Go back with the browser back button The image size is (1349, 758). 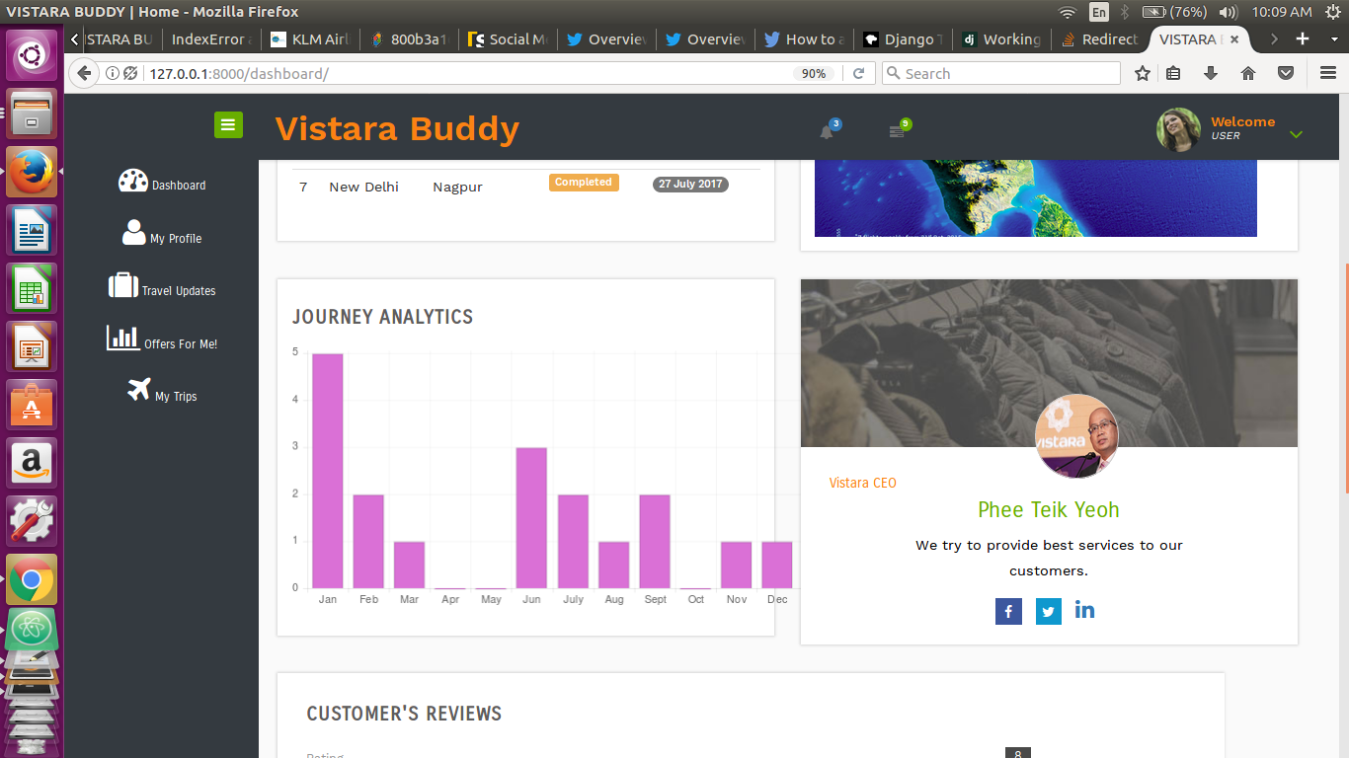(x=84, y=73)
